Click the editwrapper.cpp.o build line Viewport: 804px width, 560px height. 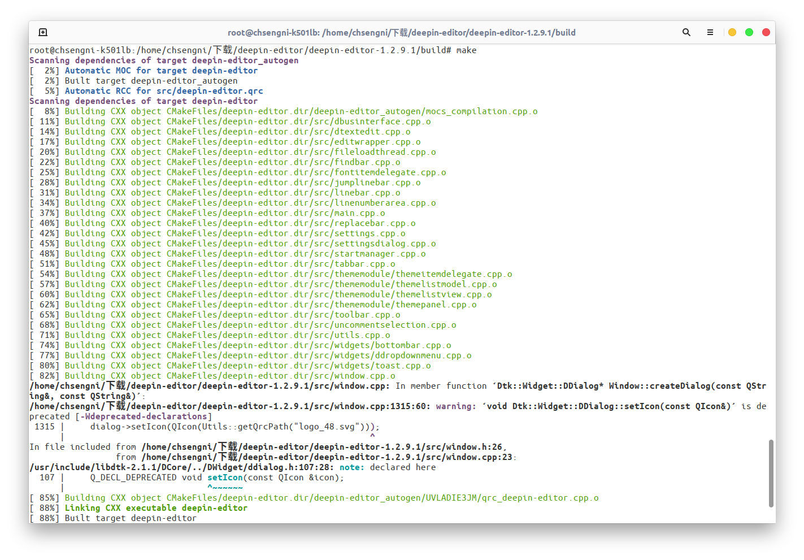(x=225, y=142)
